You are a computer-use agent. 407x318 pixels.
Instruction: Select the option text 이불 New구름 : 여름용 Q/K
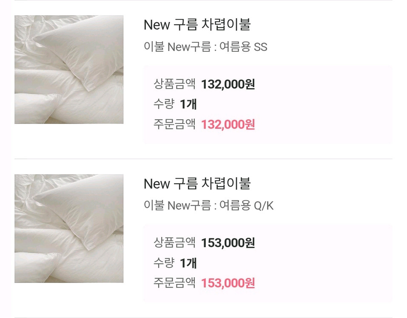tap(208, 206)
